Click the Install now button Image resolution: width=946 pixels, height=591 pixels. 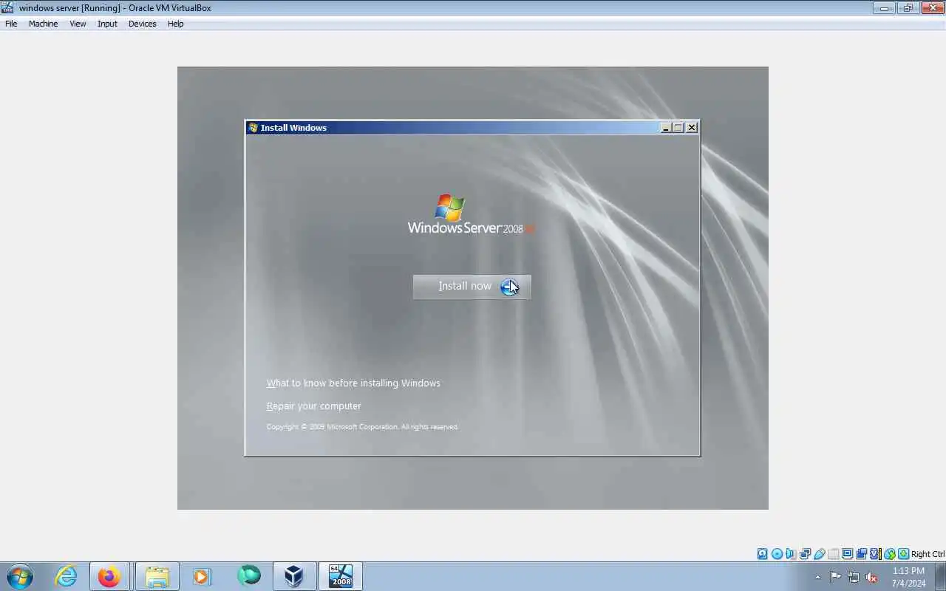pos(472,287)
